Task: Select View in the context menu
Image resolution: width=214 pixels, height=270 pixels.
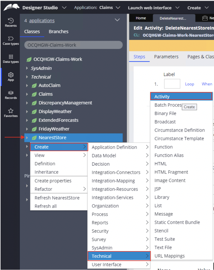Action: click(x=59, y=155)
